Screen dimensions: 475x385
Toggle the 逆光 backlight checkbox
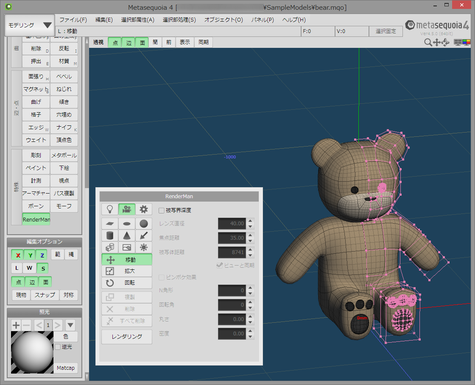point(58,347)
